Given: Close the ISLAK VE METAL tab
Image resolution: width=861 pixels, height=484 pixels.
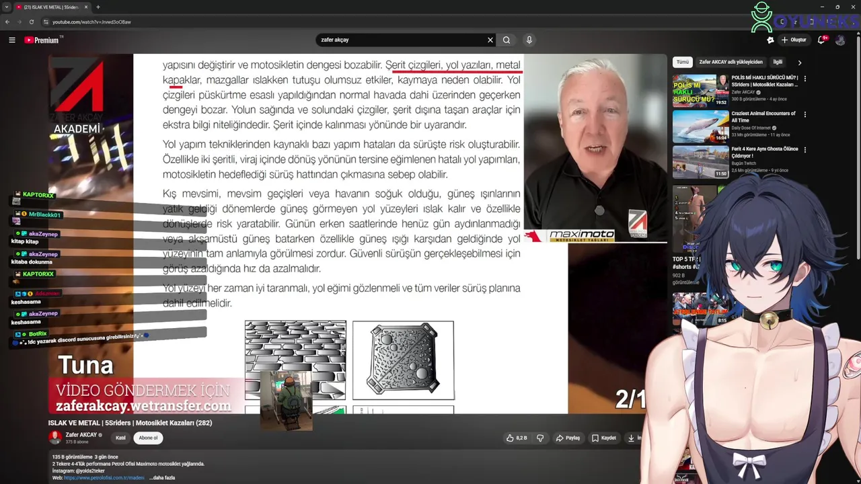Looking at the screenshot, I should tap(86, 7).
